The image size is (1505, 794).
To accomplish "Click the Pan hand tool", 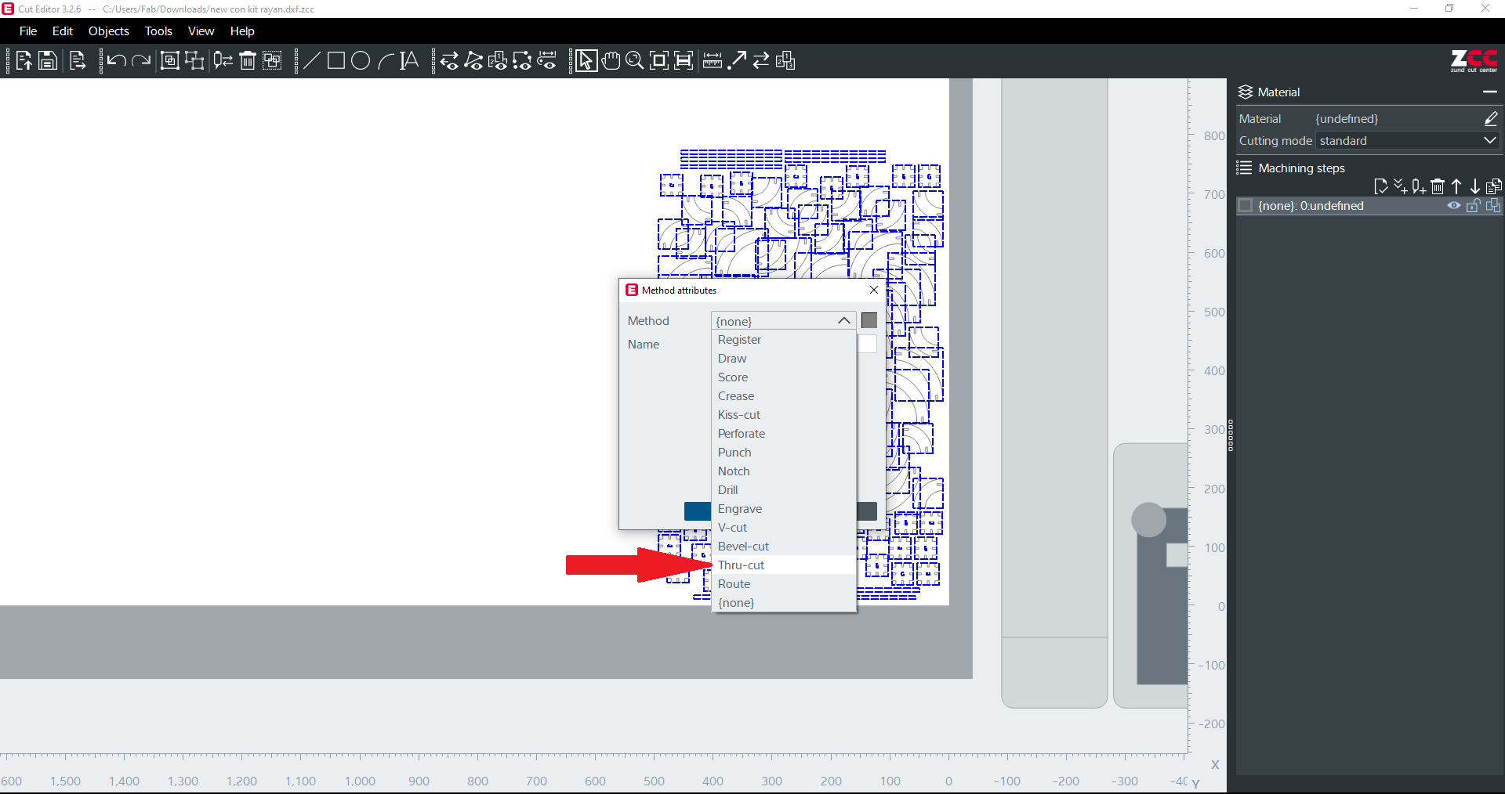I will tap(611, 61).
